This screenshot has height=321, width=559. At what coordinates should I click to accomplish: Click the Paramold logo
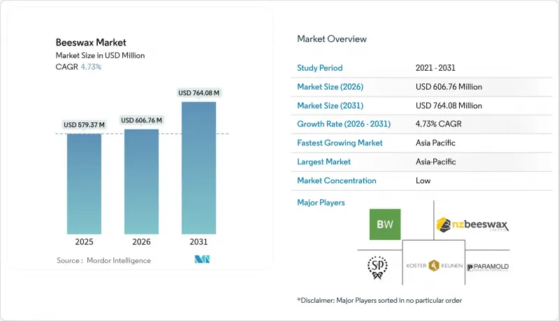point(488,267)
